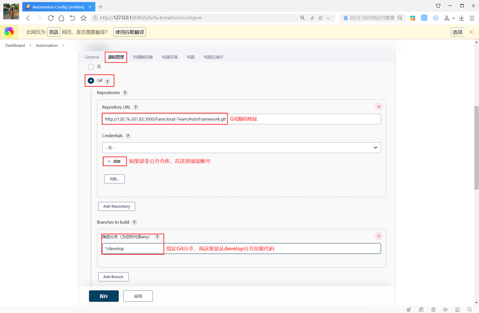Open help for Git option
Viewport: 479px width, 313px height.
(108, 81)
